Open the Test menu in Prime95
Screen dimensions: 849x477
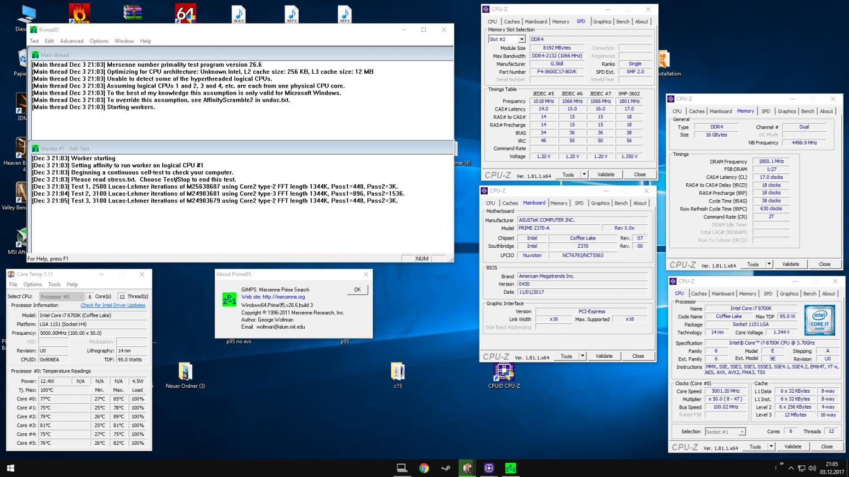click(34, 41)
